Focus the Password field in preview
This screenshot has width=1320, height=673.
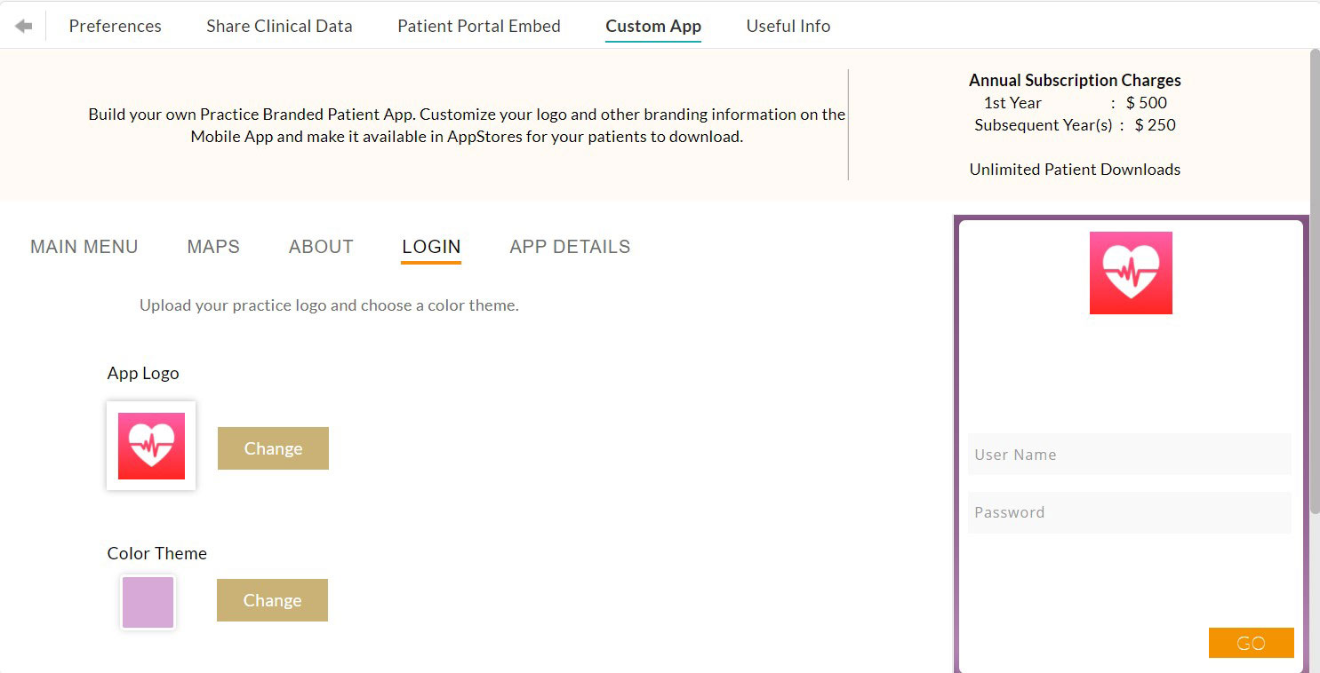(1129, 512)
